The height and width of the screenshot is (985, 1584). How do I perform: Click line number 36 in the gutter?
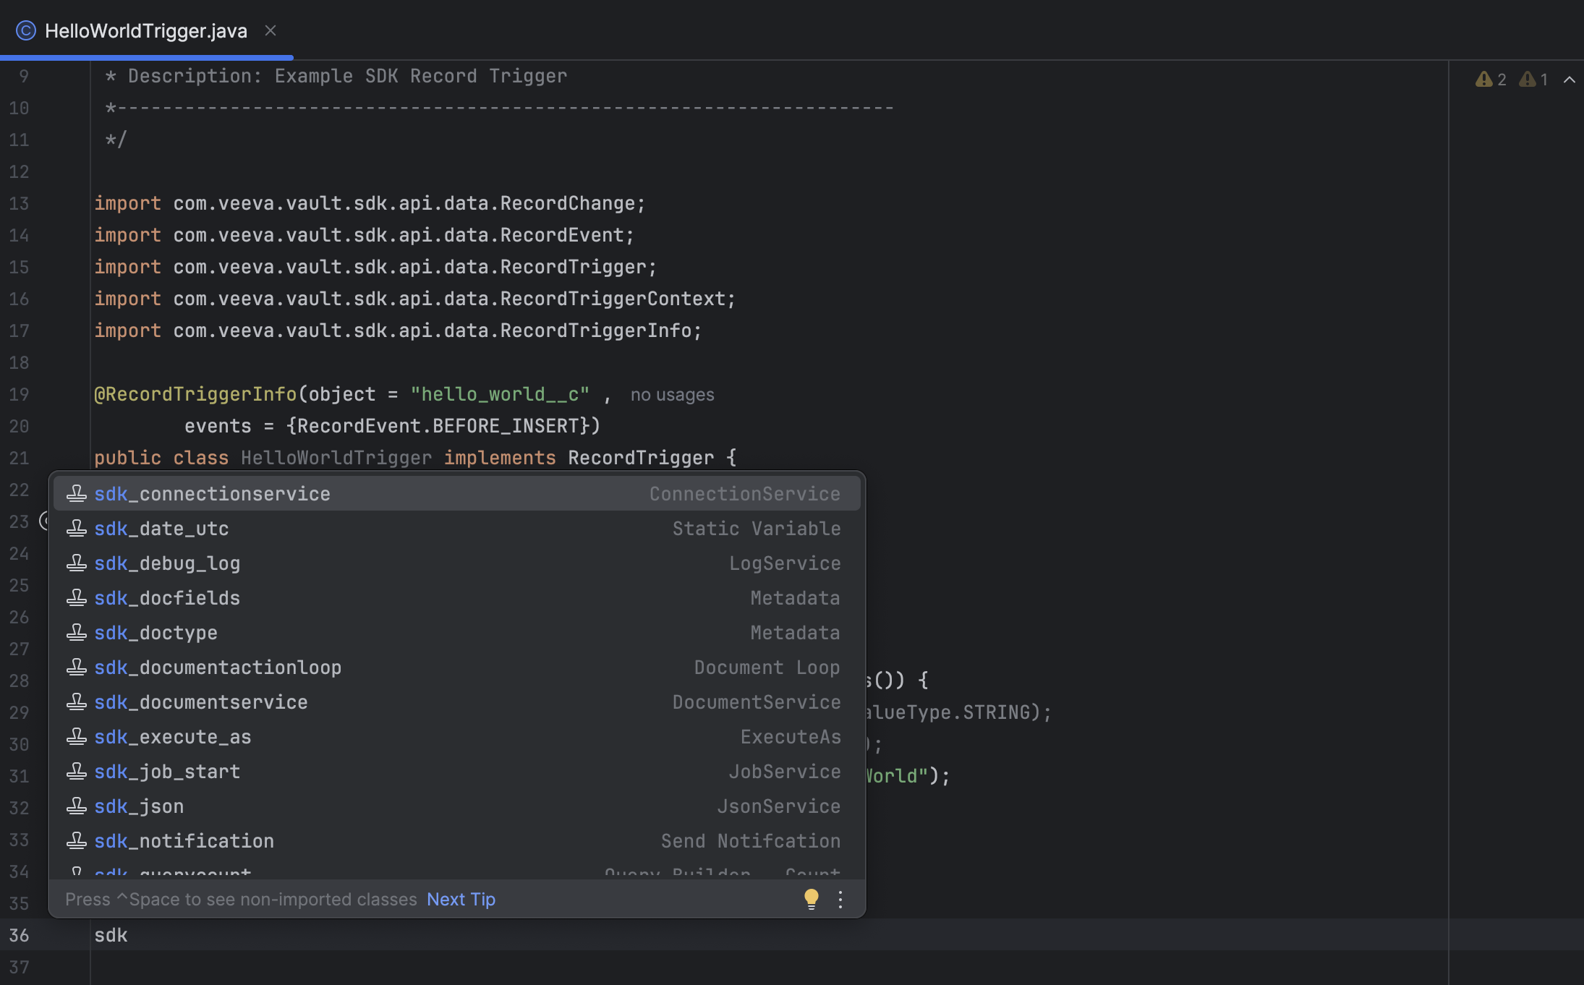19,935
